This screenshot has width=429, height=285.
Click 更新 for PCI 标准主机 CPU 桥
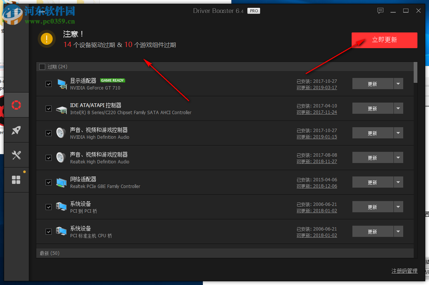point(373,232)
